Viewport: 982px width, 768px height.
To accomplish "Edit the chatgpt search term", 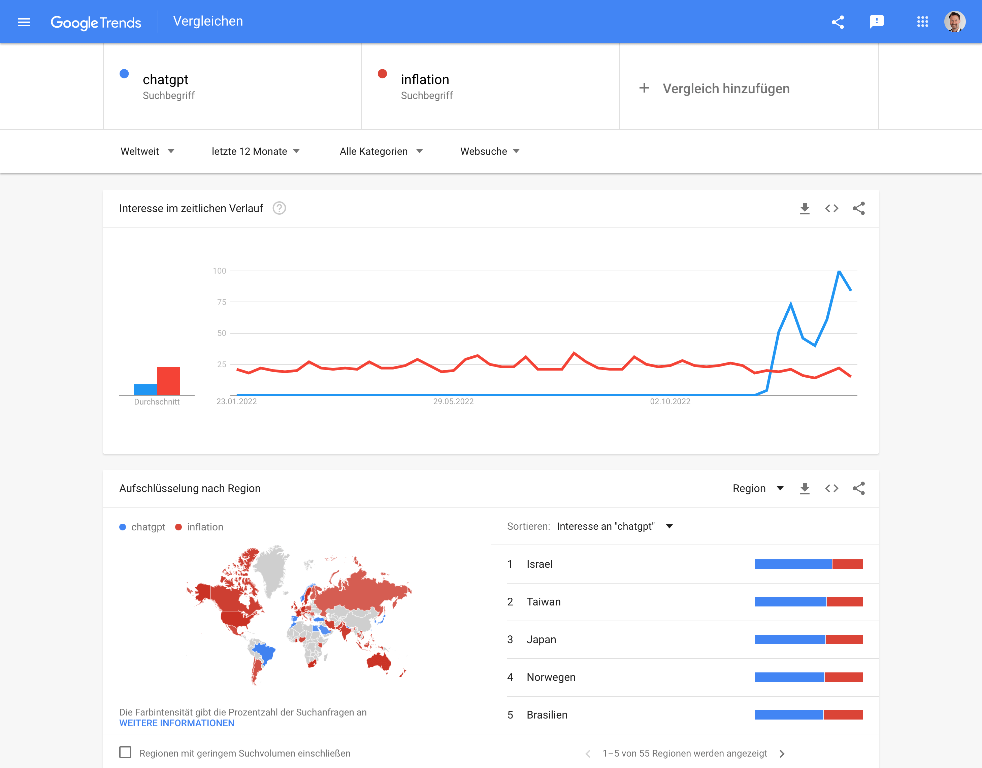I will click(233, 86).
